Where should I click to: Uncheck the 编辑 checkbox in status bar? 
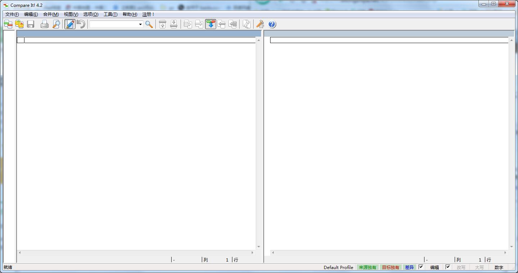coord(448,267)
